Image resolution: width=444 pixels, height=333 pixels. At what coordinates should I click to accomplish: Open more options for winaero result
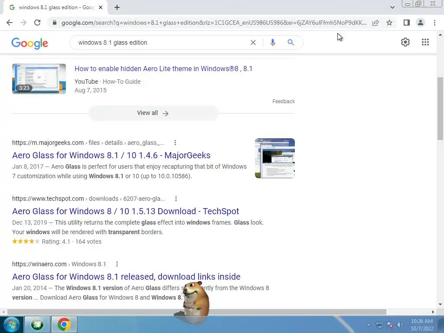(x=117, y=264)
